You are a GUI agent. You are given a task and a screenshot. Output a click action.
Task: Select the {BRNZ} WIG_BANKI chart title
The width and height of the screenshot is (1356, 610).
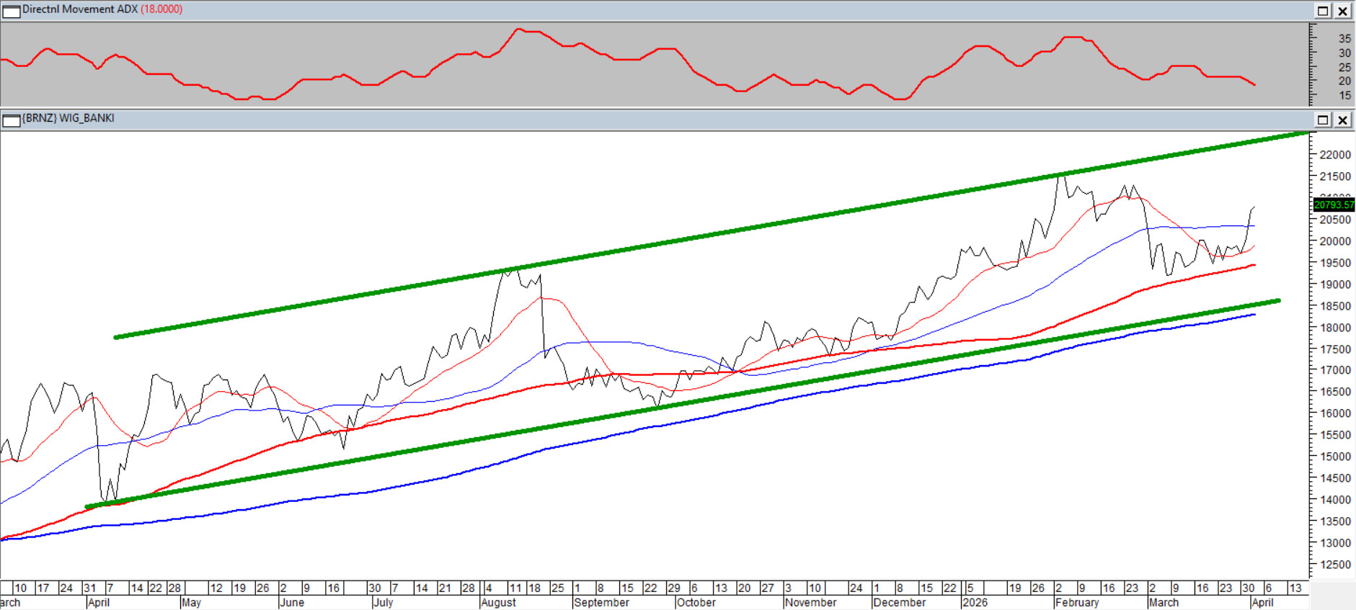click(68, 118)
